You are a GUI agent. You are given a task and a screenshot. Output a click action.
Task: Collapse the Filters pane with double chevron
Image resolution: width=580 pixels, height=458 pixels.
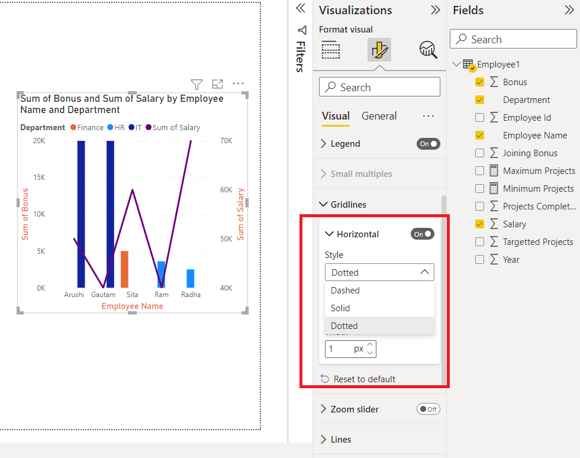(301, 8)
